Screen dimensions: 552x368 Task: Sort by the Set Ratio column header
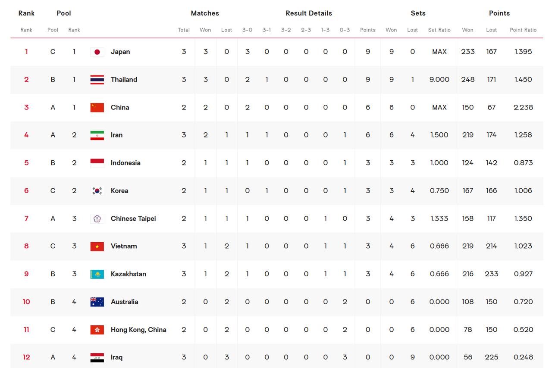(439, 30)
